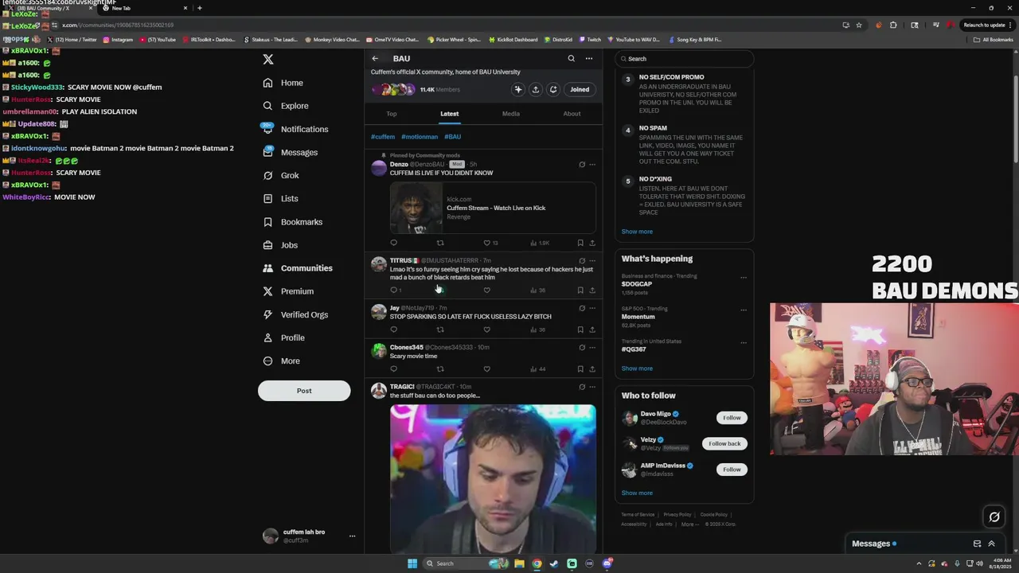Open account menu dots beside cuffem lah bro
The image size is (1019, 573).
tap(352, 536)
